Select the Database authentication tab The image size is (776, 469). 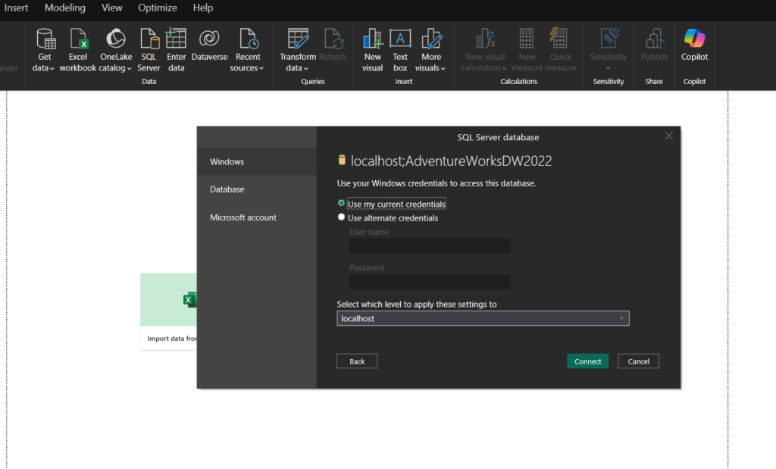[x=256, y=189]
